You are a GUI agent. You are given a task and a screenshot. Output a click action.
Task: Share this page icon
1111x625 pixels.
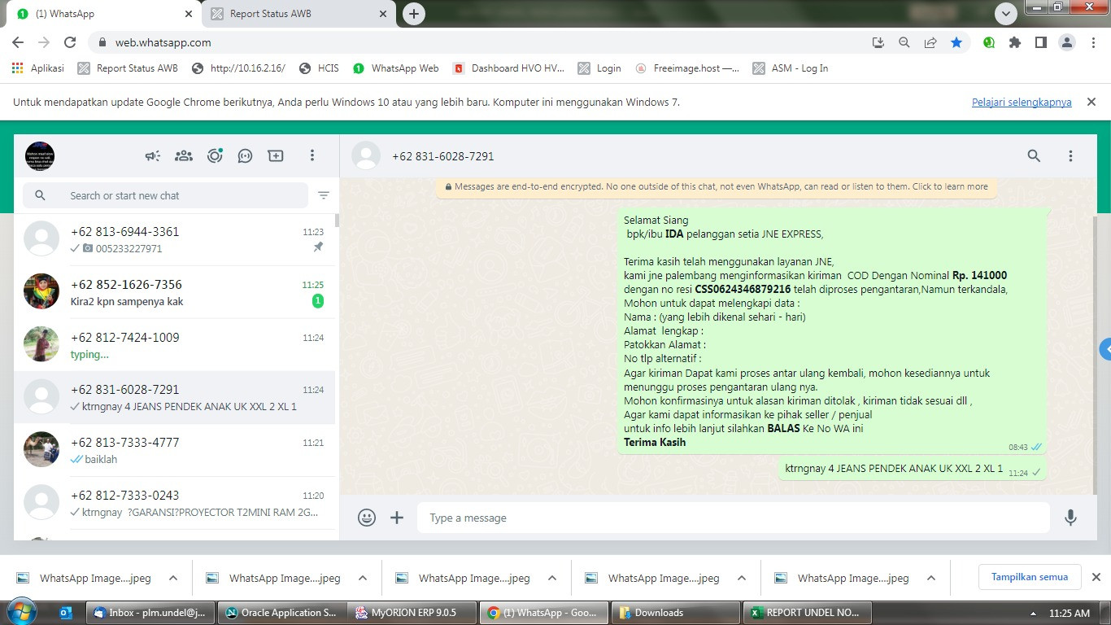coord(930,42)
